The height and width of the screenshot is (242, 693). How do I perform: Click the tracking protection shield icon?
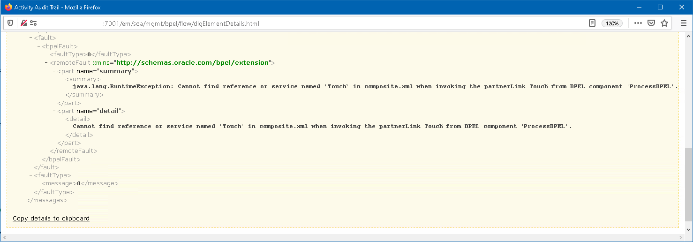[x=10, y=23]
